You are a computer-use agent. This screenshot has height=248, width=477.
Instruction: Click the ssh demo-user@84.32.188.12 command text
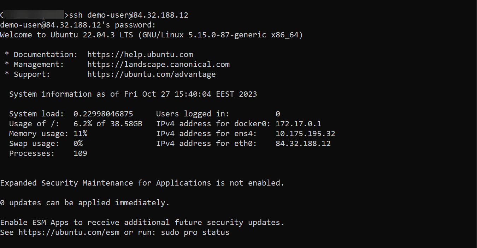click(x=129, y=15)
